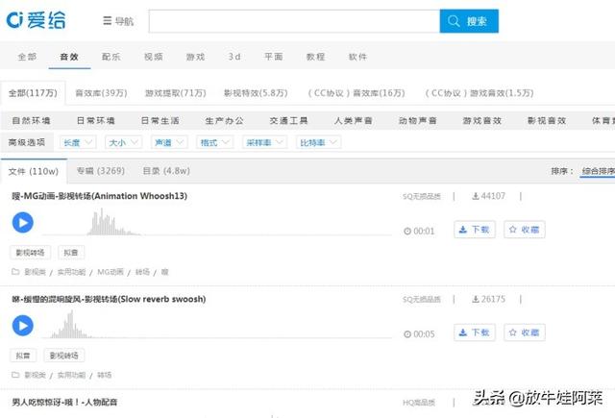Viewport: 615px width, 418px height.
Task: Choose the 音效库(39万) category filter
Action: tap(101, 93)
